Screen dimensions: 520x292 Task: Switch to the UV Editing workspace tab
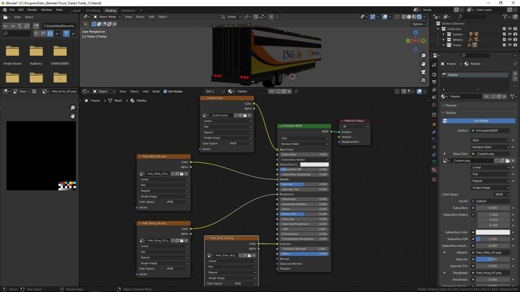(x=92, y=10)
